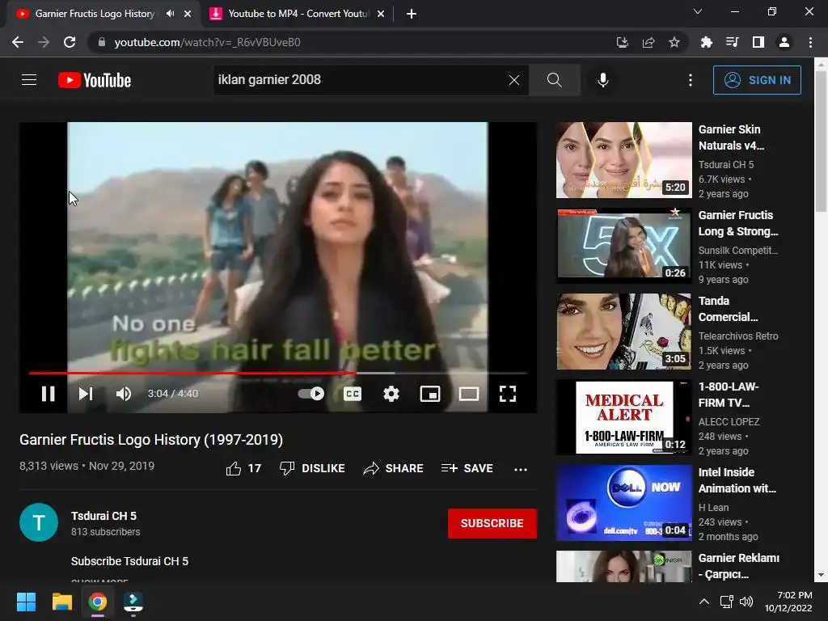Image resolution: width=828 pixels, height=621 pixels.
Task: Open taskbar volume control
Action: (x=746, y=602)
